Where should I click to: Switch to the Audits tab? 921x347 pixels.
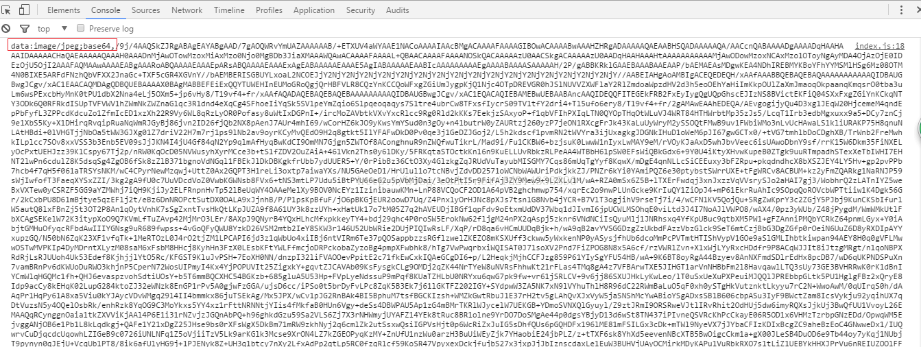[x=398, y=10]
